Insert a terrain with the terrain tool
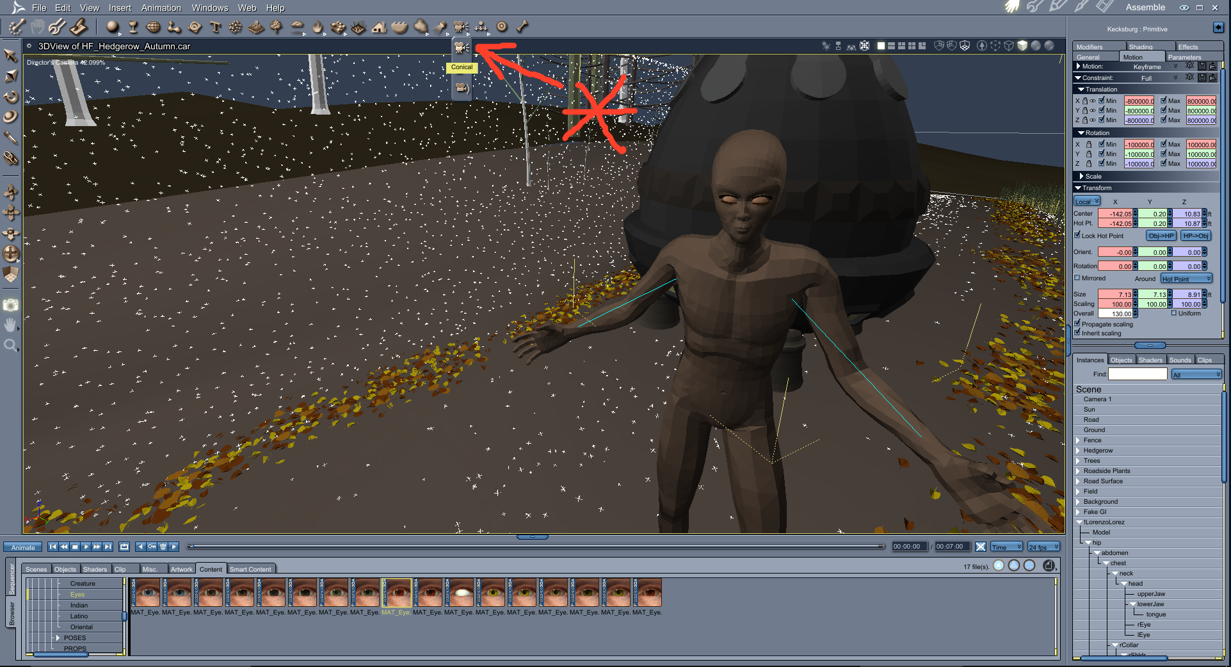Viewport: 1231px width, 667px height. (256, 26)
